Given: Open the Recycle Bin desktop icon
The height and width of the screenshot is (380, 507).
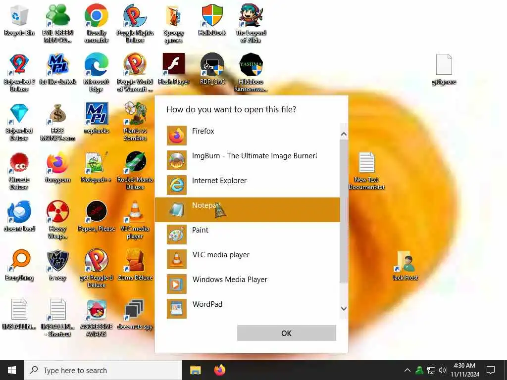Looking at the screenshot, I should tap(19, 20).
